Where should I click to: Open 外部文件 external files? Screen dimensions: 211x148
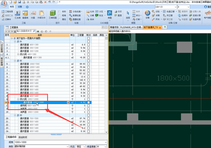click(42, 15)
